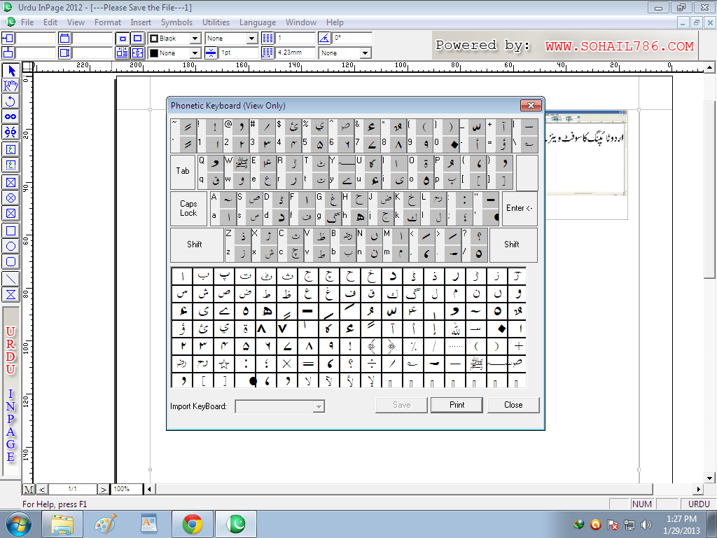Choose the rotate tool
This screenshot has height=538, width=717.
[x=11, y=101]
